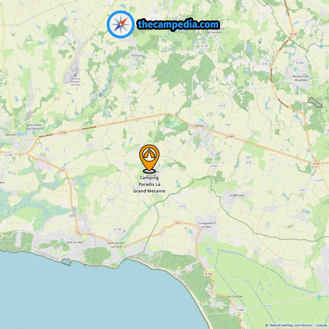This screenshot has height=329, width=329.
Task: Select the D 19A road shield
Action: pyautogui.click(x=117, y=229)
